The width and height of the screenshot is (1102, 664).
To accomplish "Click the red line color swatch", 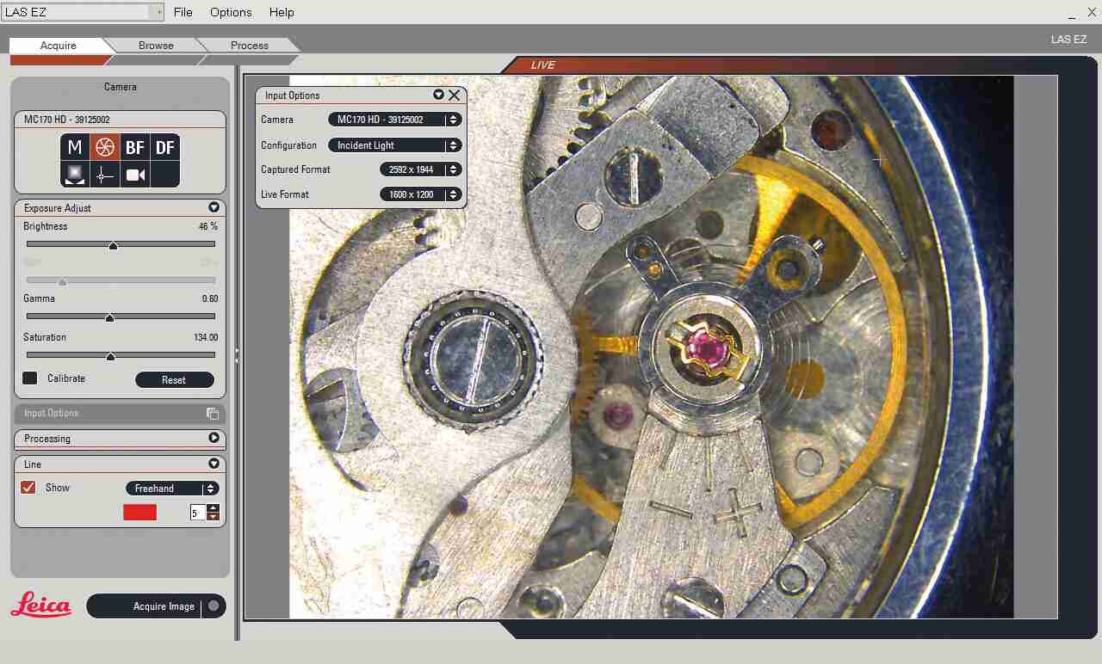I will coord(139,512).
